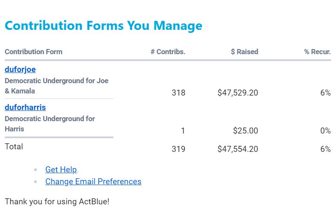The width and height of the screenshot is (334, 209).
Task: Click the bullet icon beside Get Help
Action: [x=36, y=170]
